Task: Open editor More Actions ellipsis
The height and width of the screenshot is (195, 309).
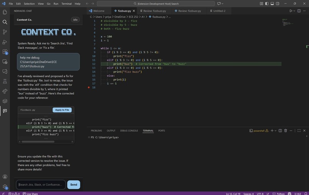Action: 304,11
